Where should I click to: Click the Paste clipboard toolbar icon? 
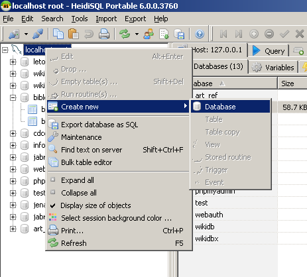74,34
